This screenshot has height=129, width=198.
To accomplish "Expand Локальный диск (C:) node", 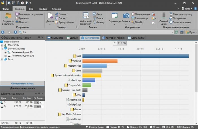I will point(5,52).
